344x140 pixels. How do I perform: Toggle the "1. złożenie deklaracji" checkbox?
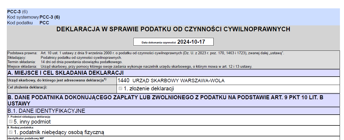(x=120, y=88)
